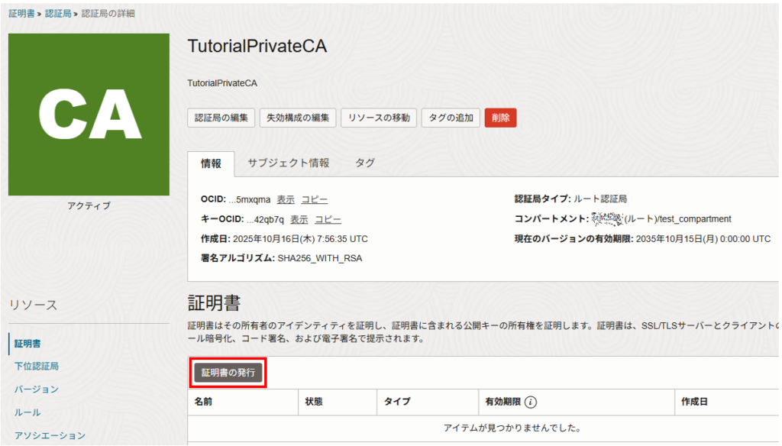Click the info icon beside 有効期限 column
The width and height of the screenshot is (782, 446).
click(x=531, y=402)
